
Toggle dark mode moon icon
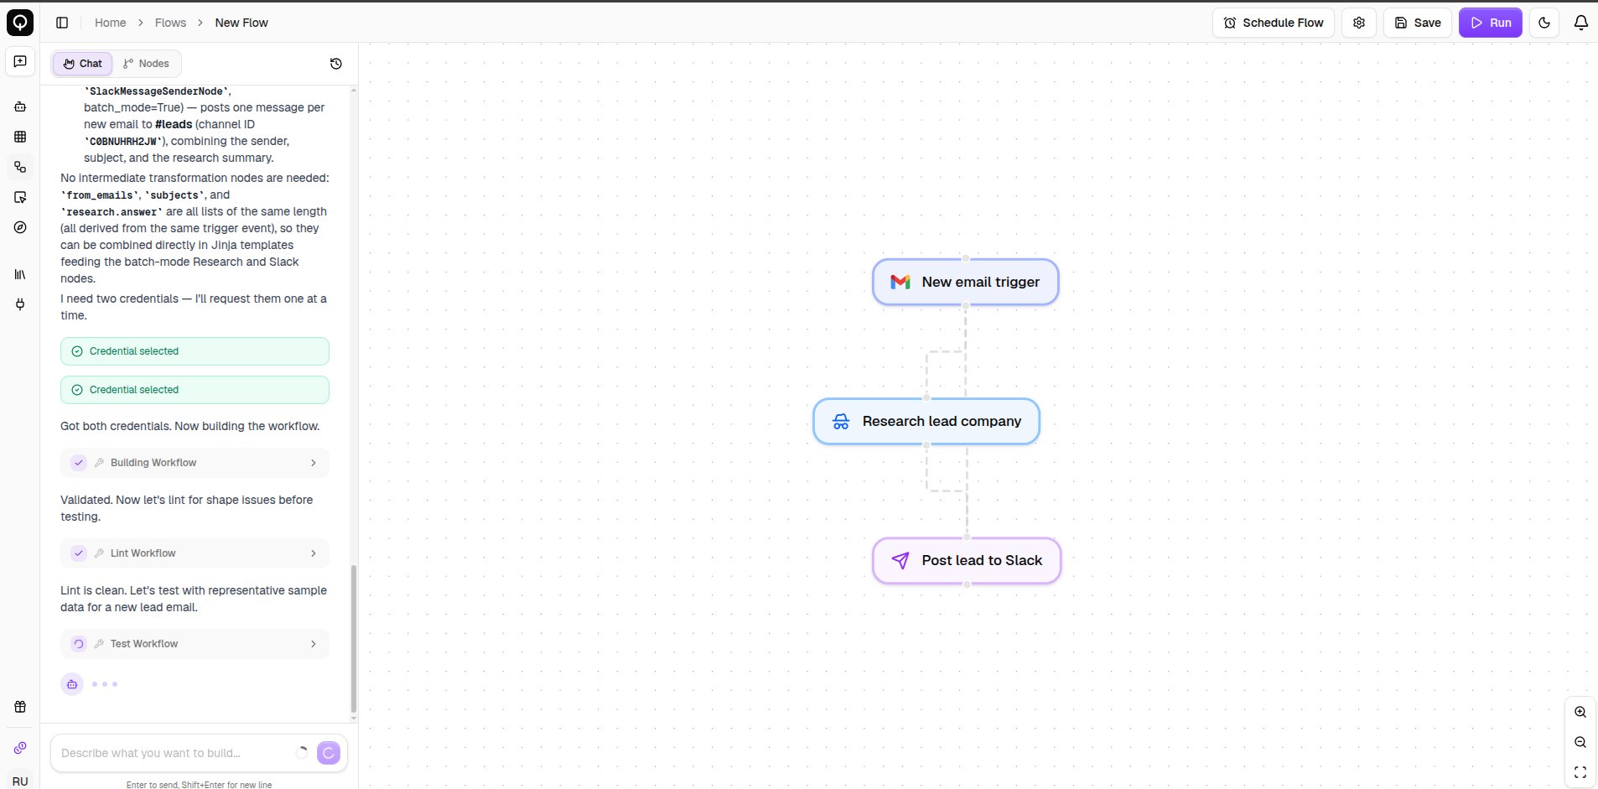click(x=1544, y=23)
